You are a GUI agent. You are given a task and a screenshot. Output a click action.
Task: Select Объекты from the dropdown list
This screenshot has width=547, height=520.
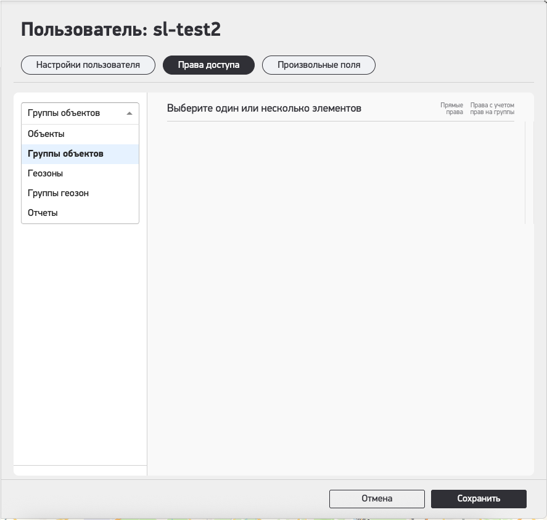(80, 134)
